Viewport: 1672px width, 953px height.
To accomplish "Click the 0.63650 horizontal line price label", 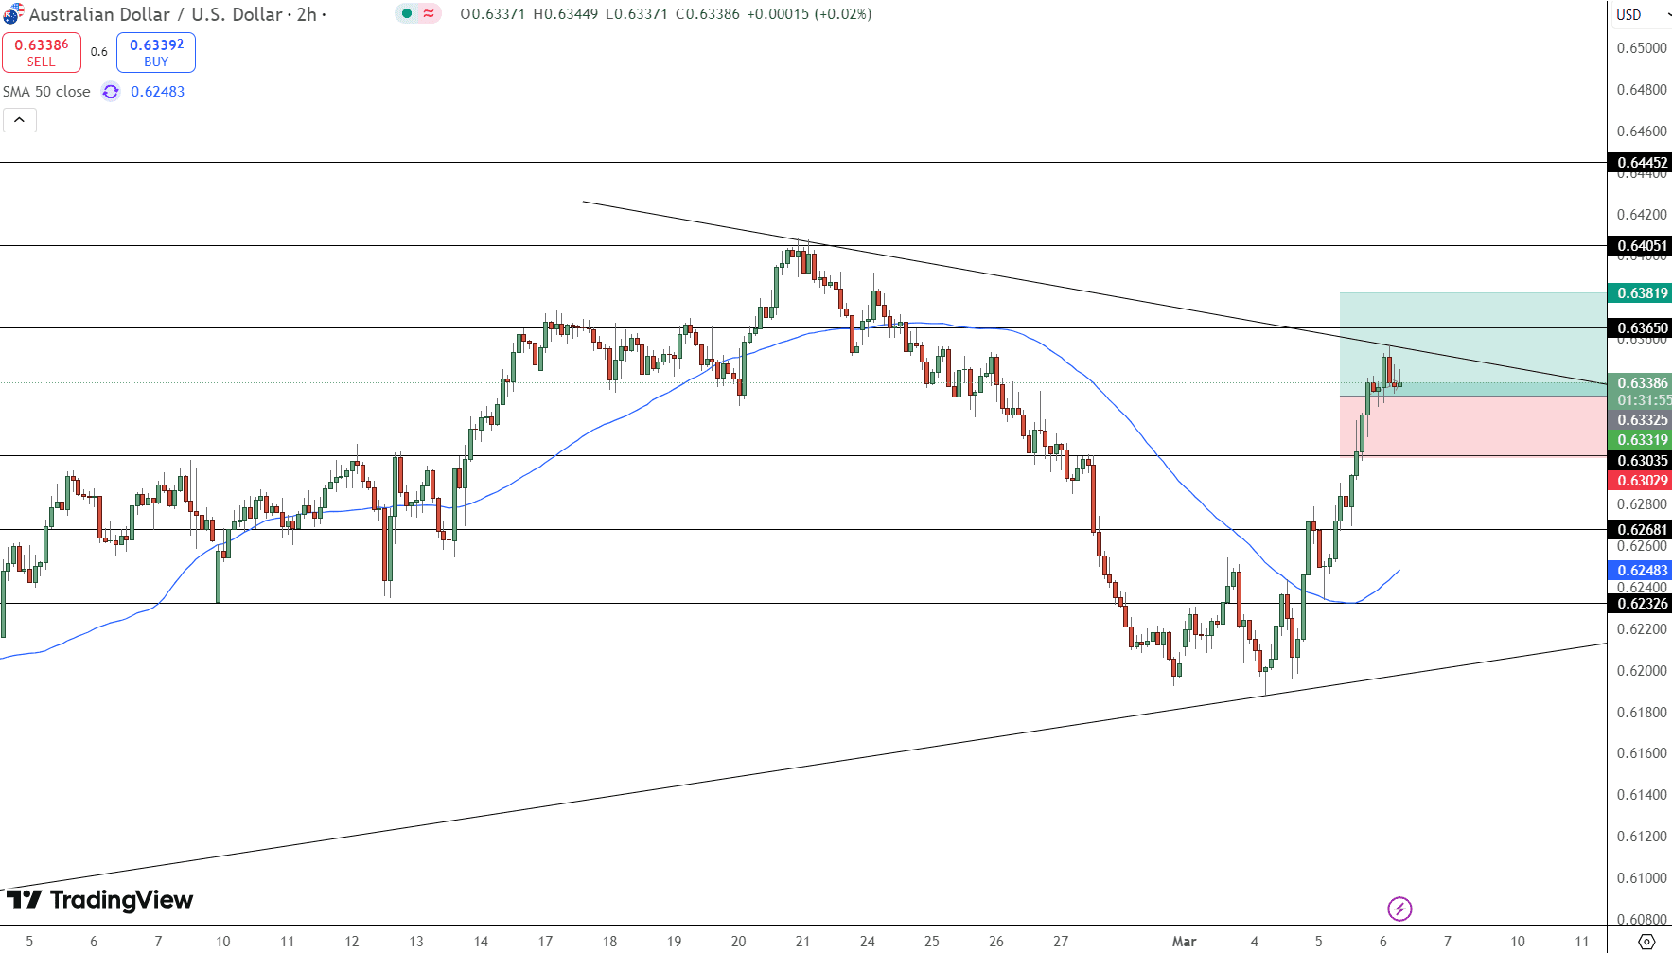I will coord(1642,328).
